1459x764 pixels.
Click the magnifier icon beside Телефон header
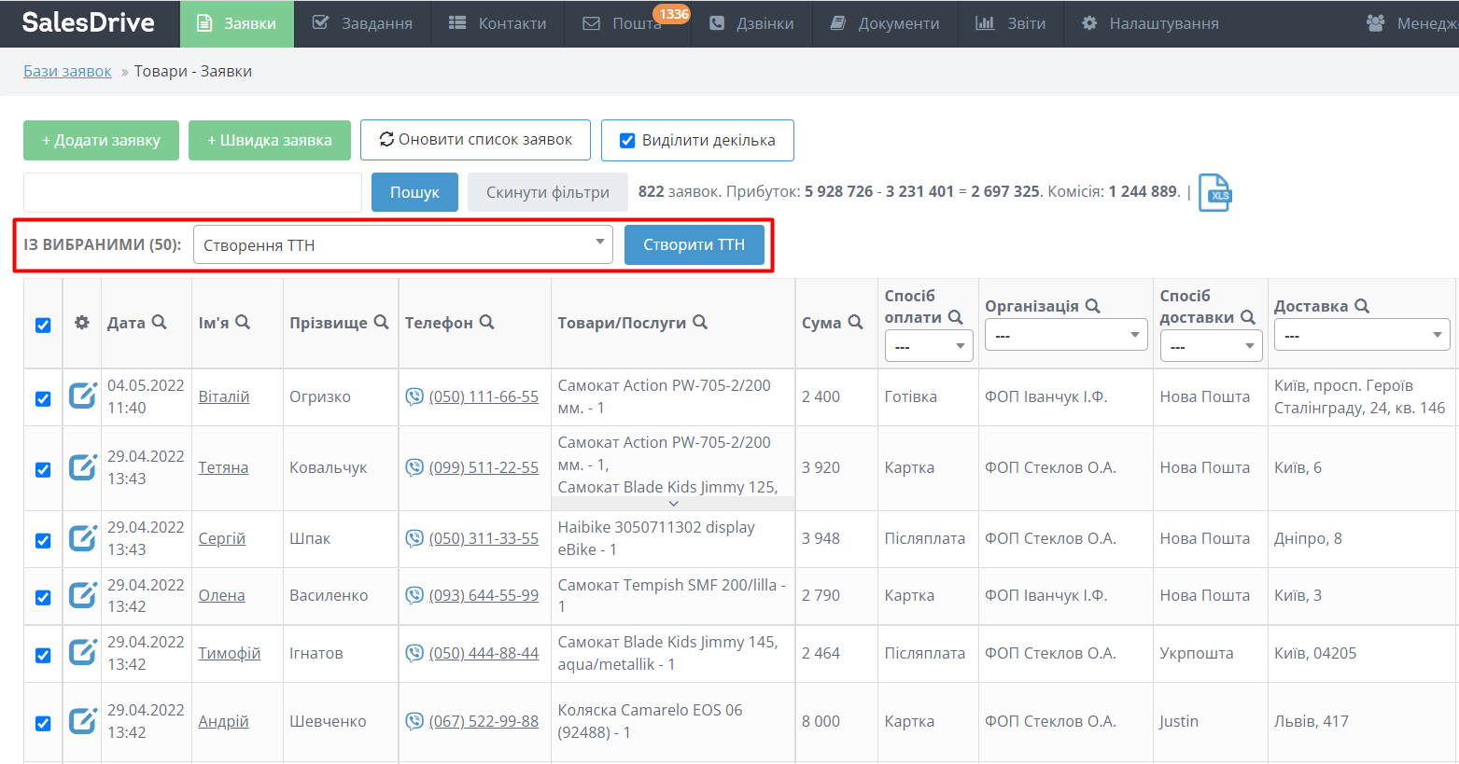pos(487,322)
